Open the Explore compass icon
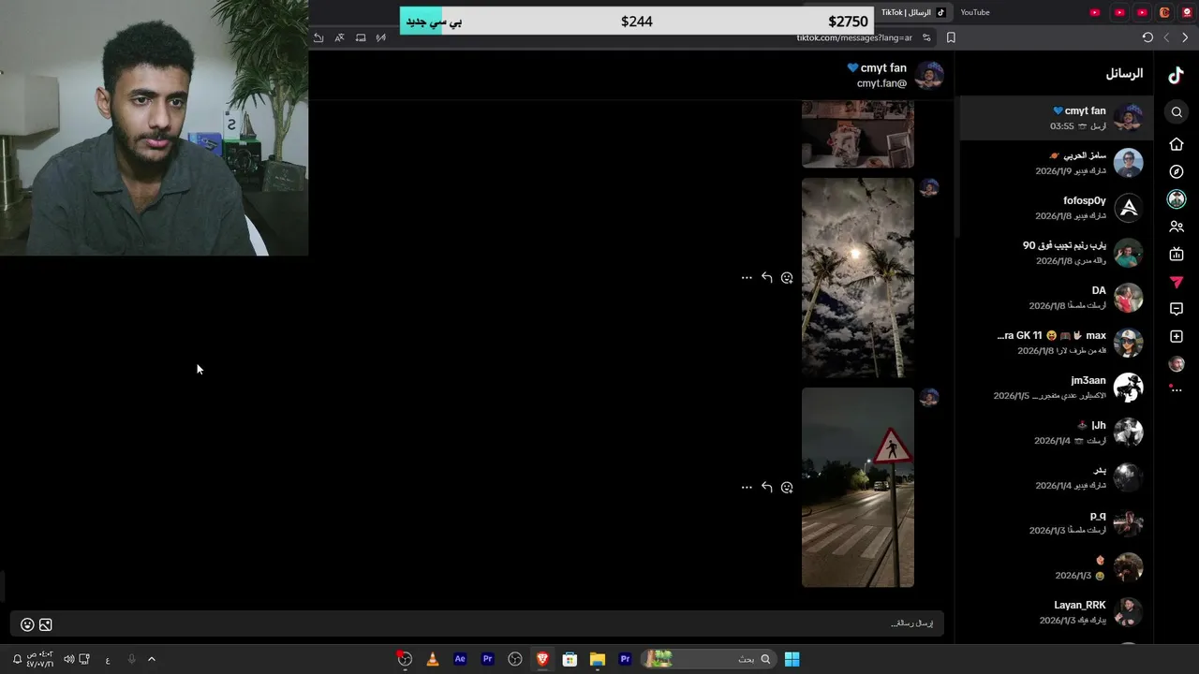The width and height of the screenshot is (1199, 674). [x=1177, y=172]
